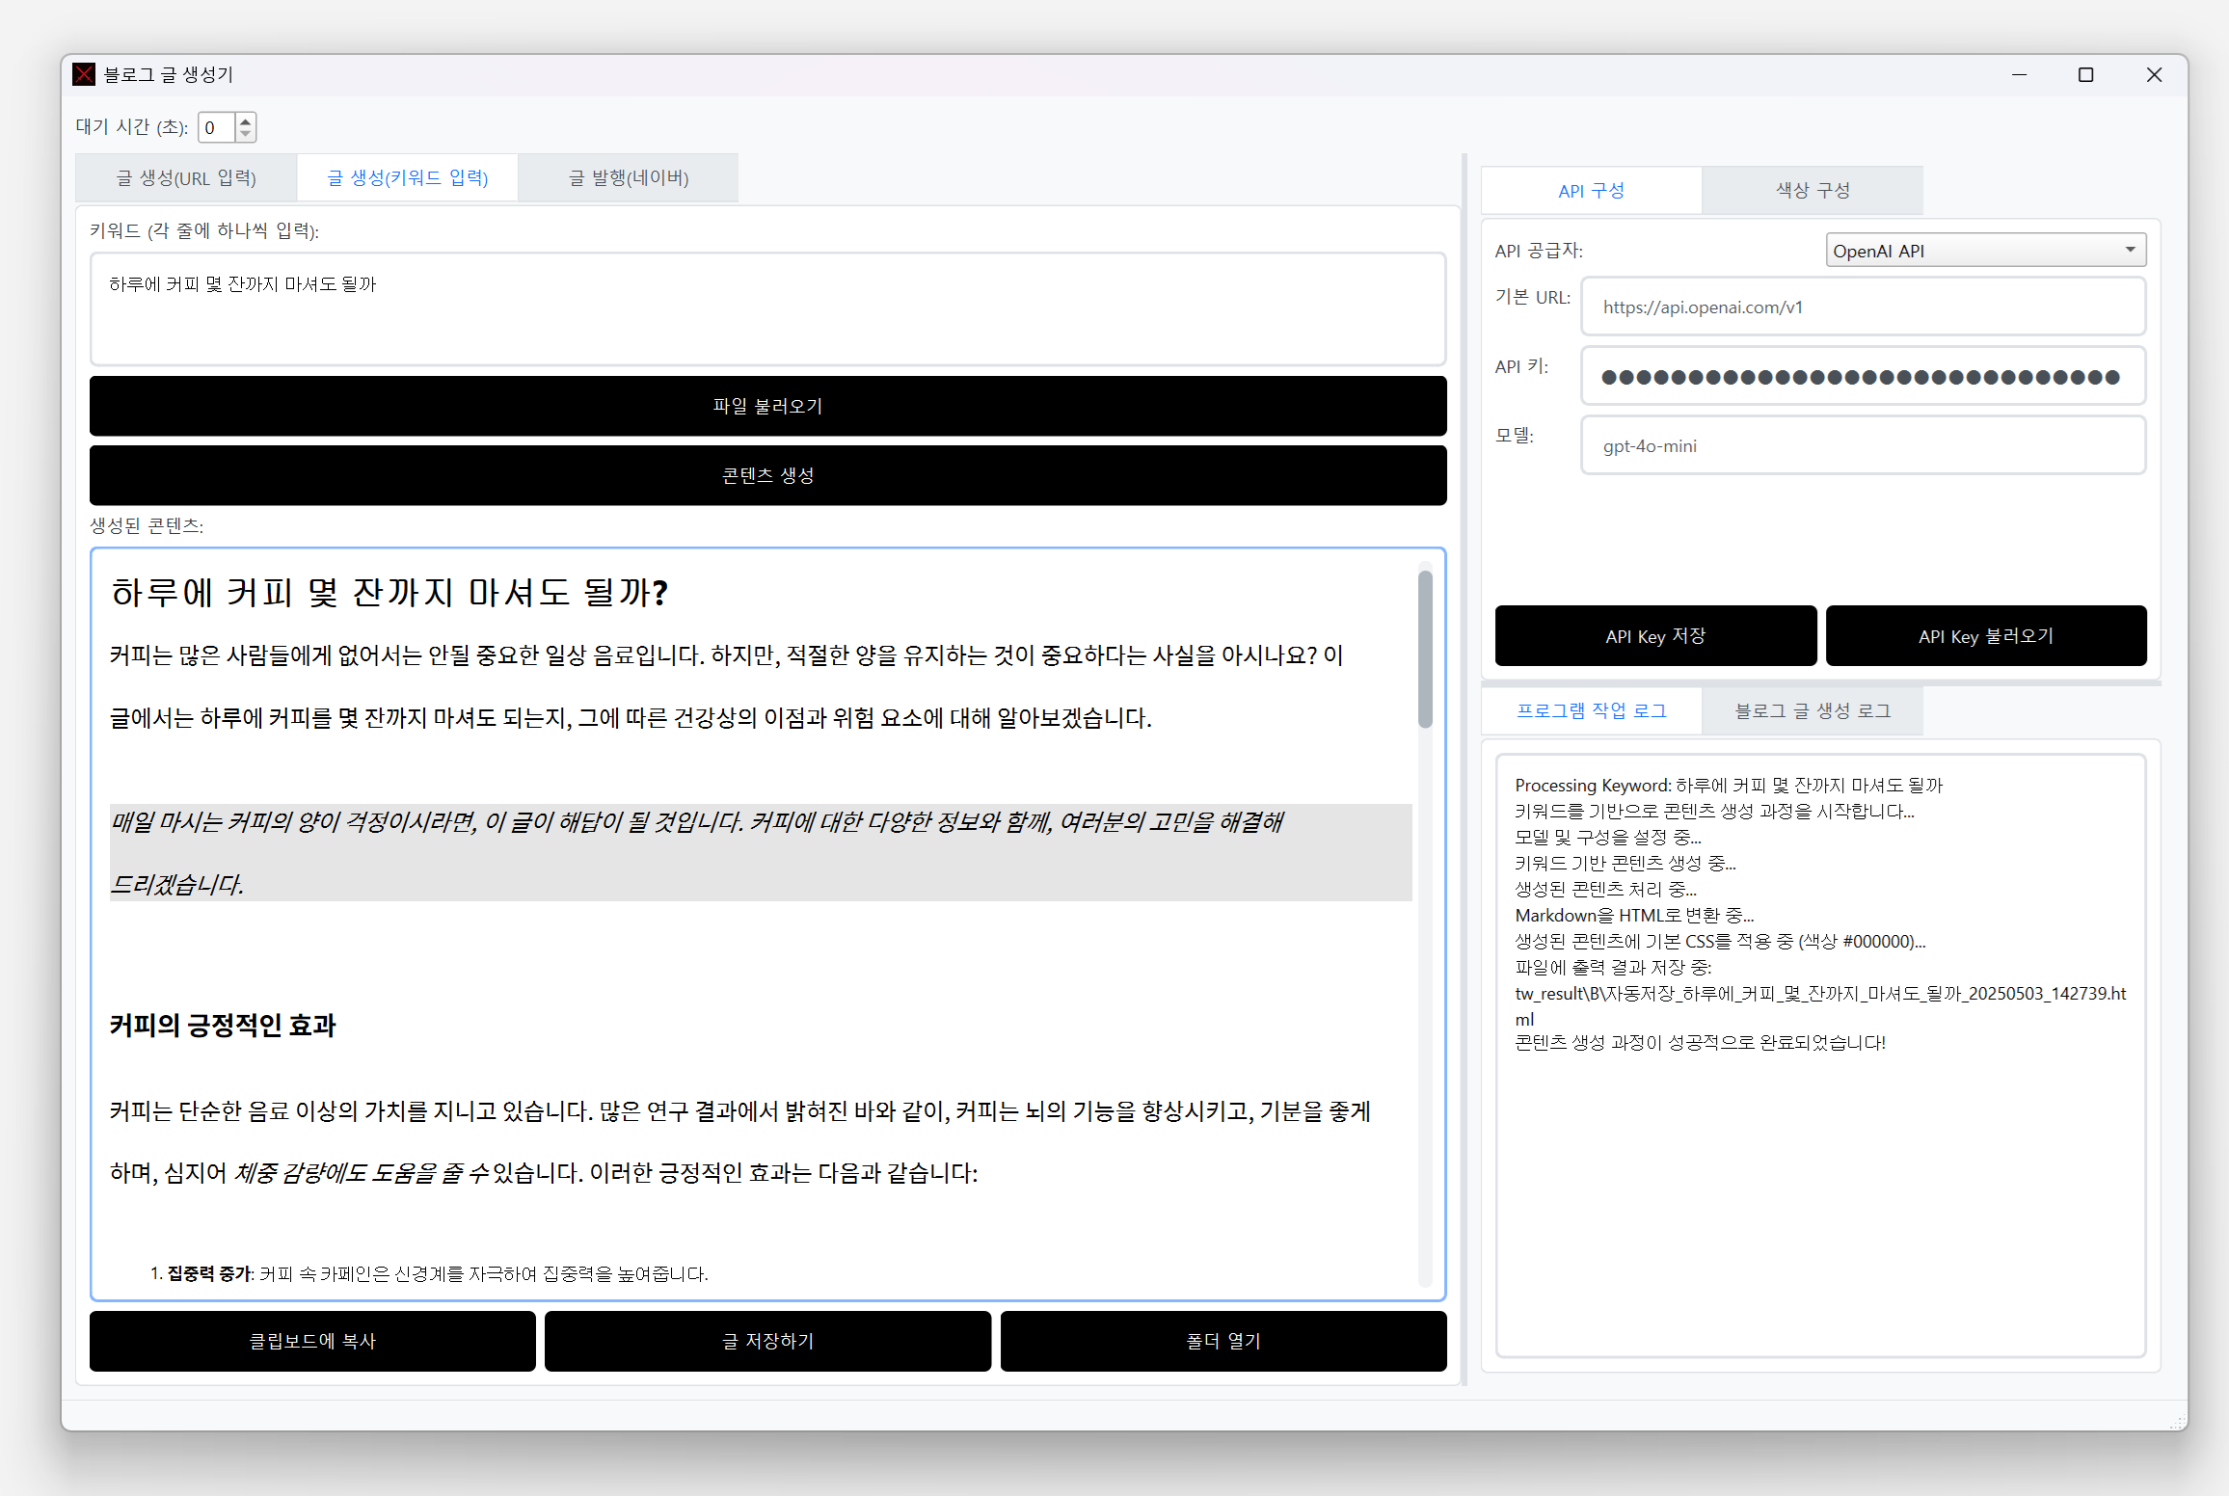Click log line 콘텐츠 생성 과정이 성공적으로 완료되었습니다
Image resolution: width=2229 pixels, height=1496 pixels.
(1700, 1042)
